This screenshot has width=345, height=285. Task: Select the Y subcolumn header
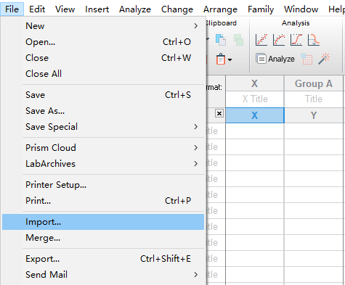[x=314, y=115]
